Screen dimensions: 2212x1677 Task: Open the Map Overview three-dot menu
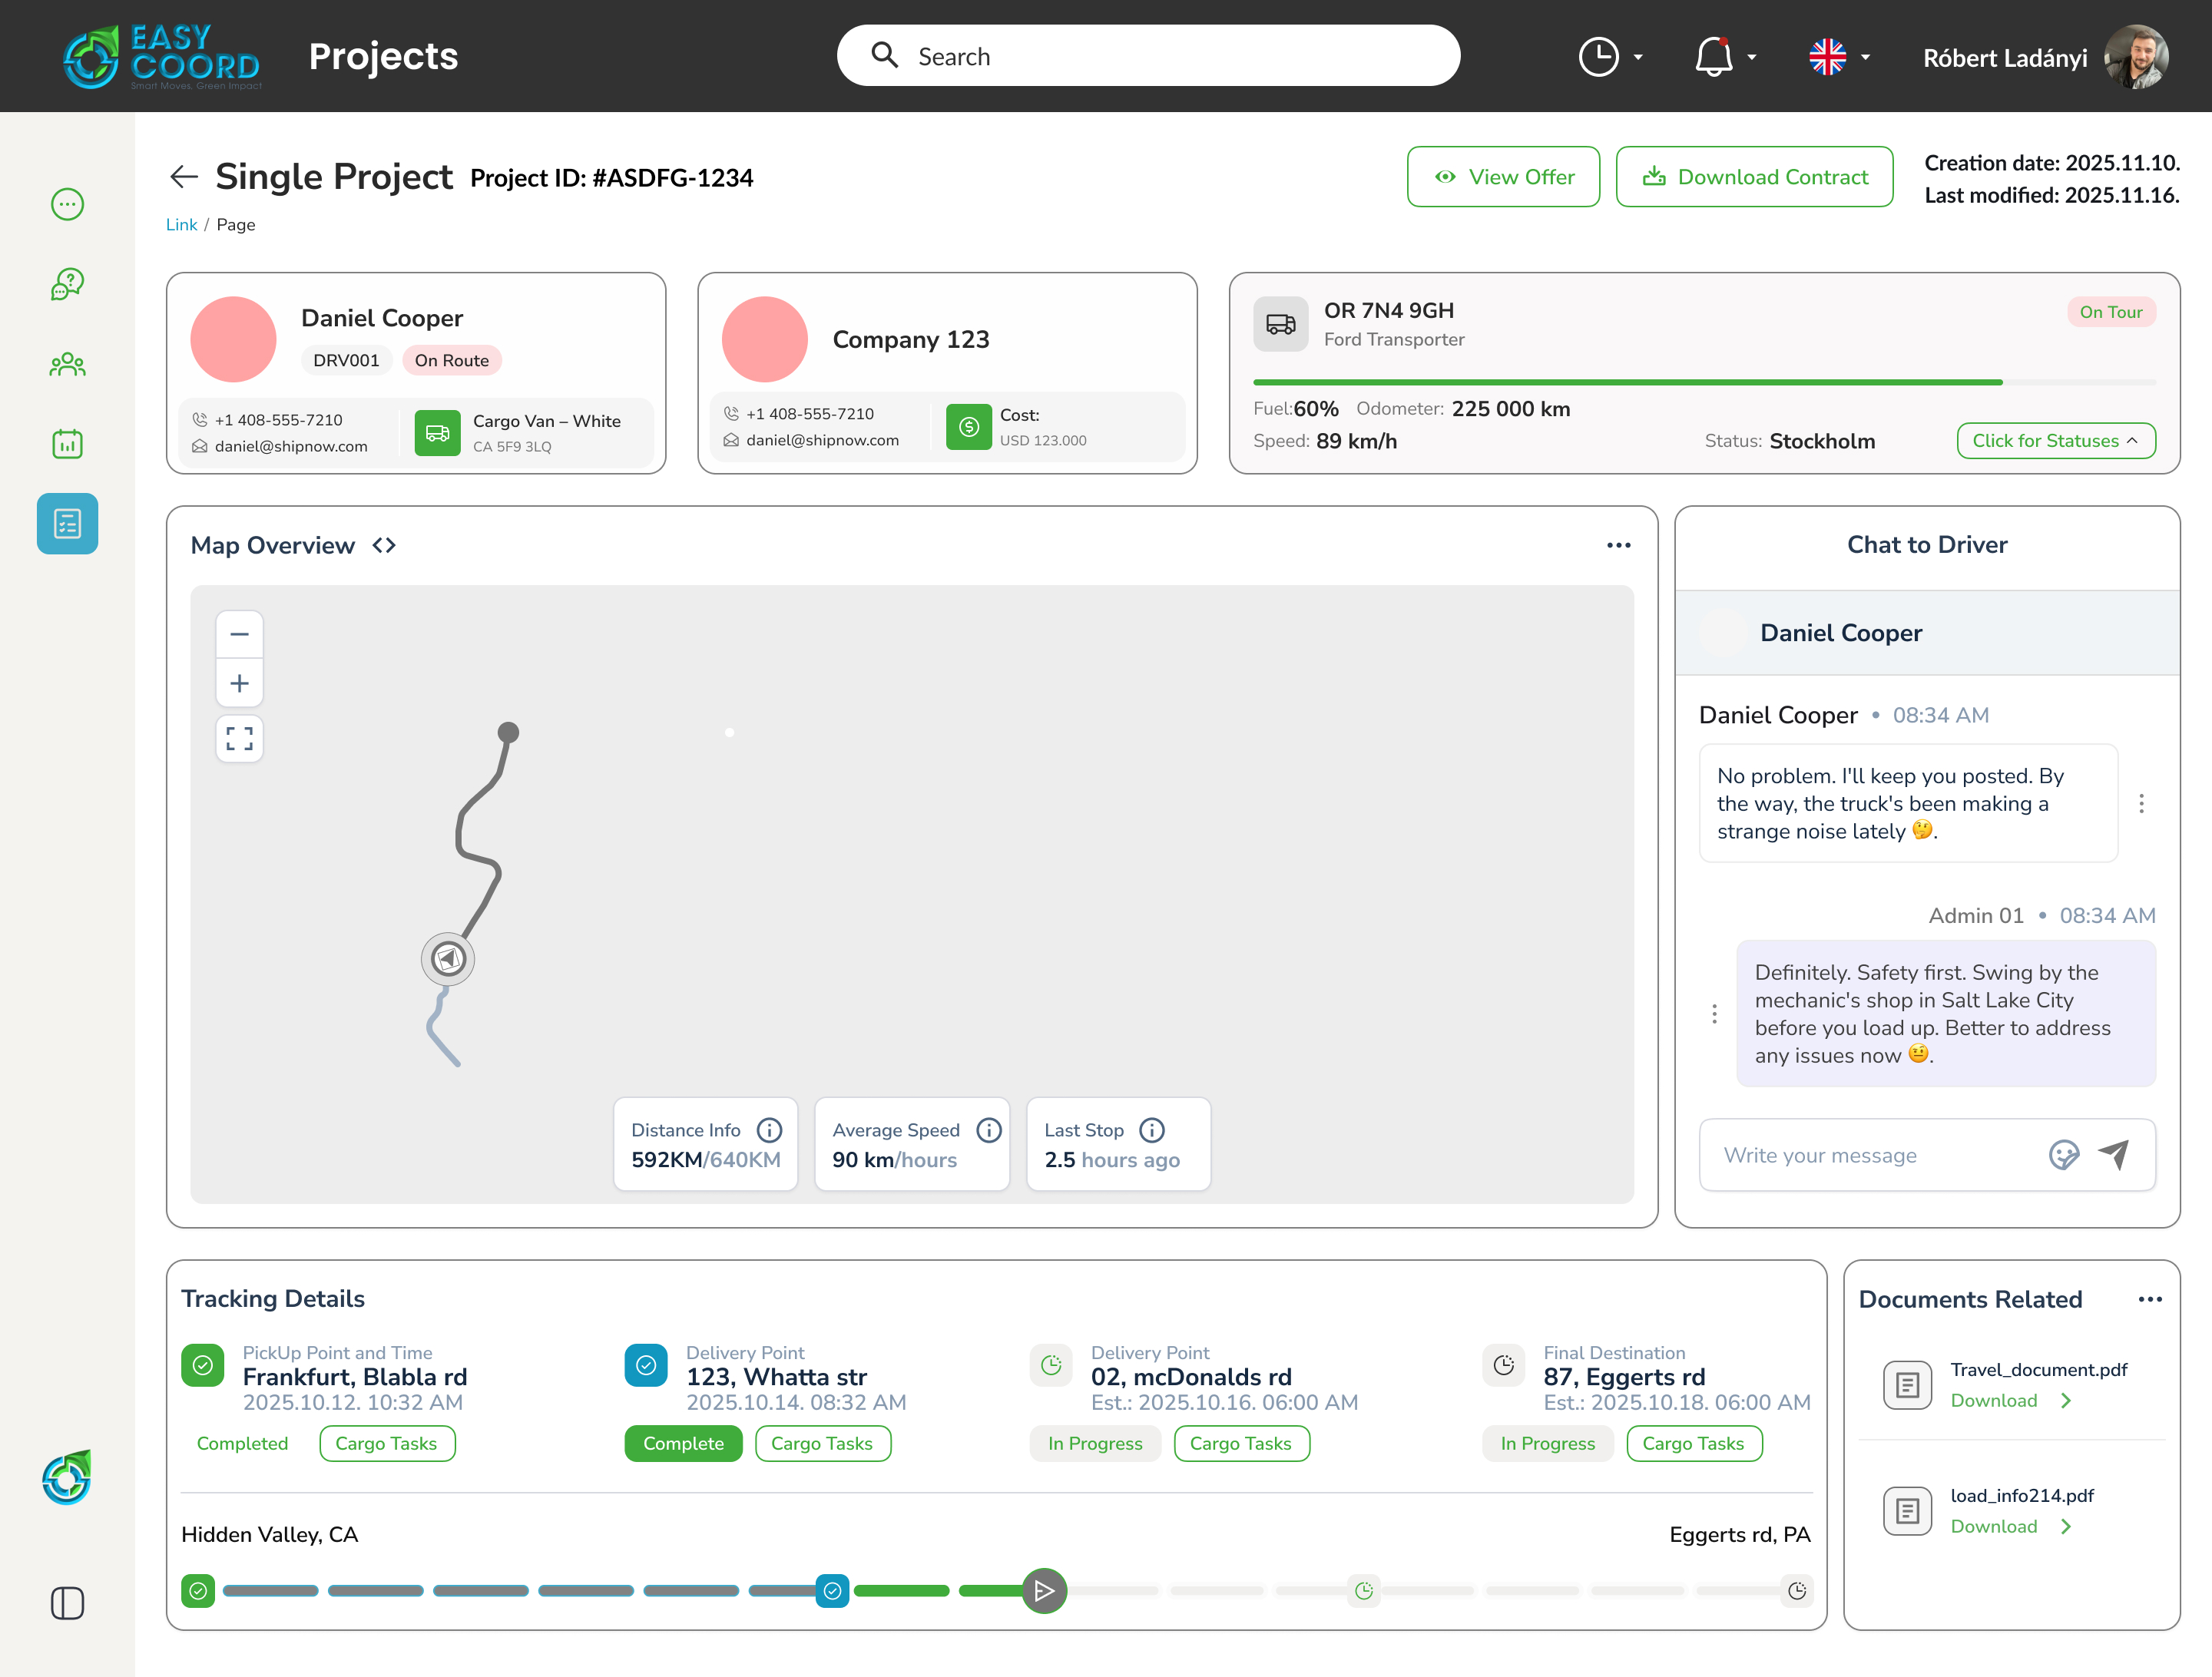(1618, 546)
